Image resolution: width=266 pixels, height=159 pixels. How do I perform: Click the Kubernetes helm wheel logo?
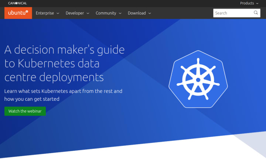tap(198, 79)
